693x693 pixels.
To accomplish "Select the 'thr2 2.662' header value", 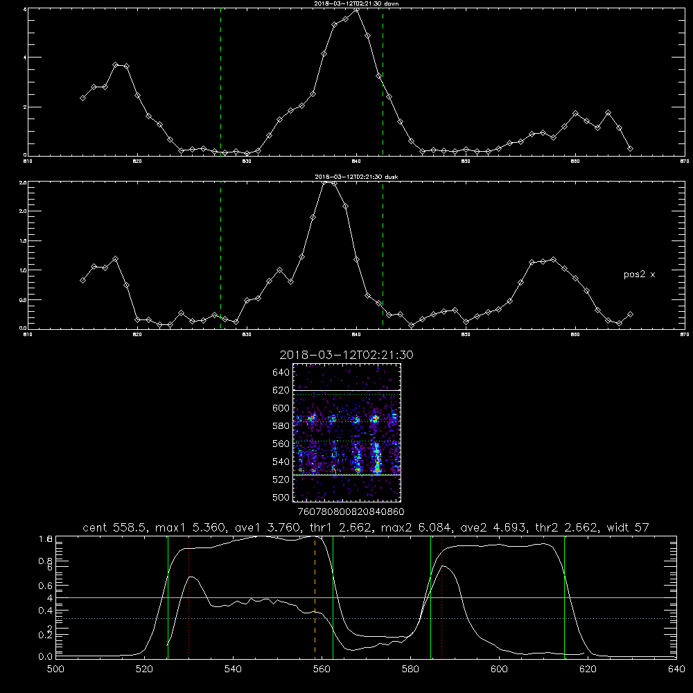I will tap(566, 527).
